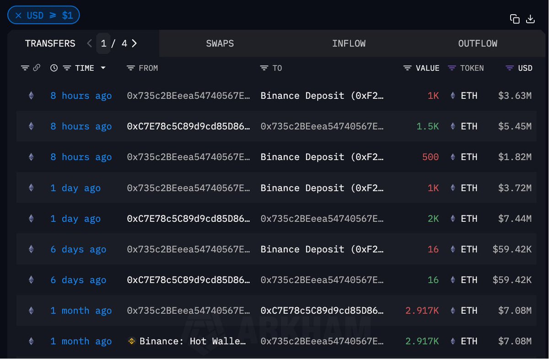Open 0xC7E78c5C89 recipient in 1 month ago row
Viewport: 549px width, 359px height.
tap(322, 311)
